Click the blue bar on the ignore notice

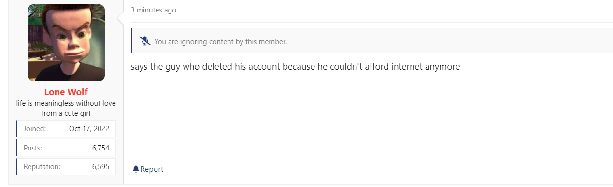click(131, 41)
